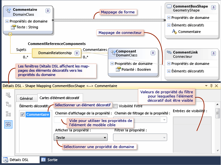
Task: Switch to the Détails DSL tab
Action: [21, 160]
